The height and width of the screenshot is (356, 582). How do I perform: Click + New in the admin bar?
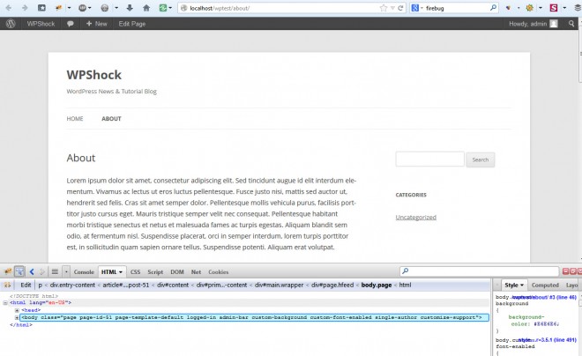(x=96, y=24)
